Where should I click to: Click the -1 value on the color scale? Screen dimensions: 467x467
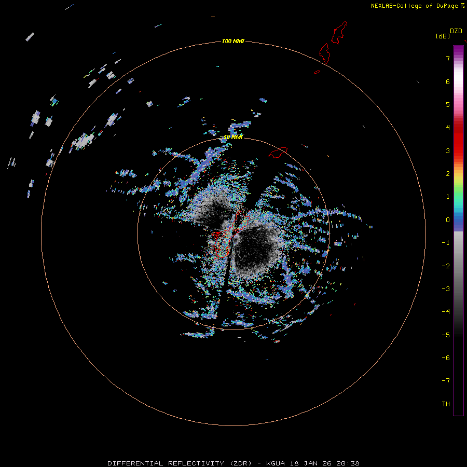[x=446, y=243]
